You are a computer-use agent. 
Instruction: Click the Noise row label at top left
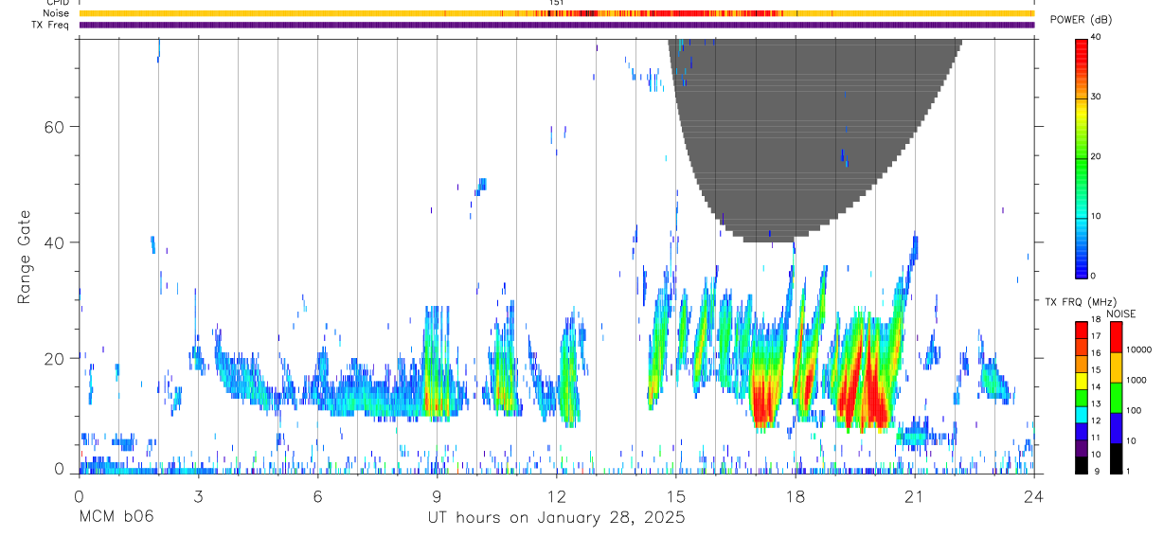[56, 13]
